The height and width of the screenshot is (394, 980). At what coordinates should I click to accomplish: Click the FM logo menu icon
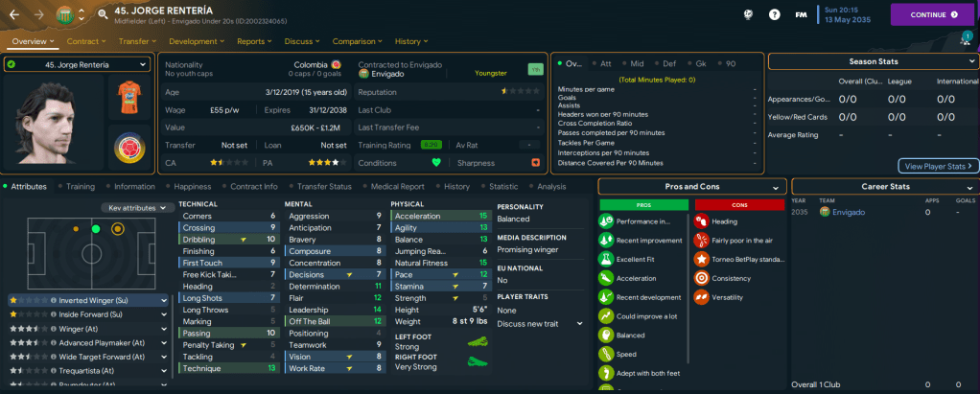point(800,14)
